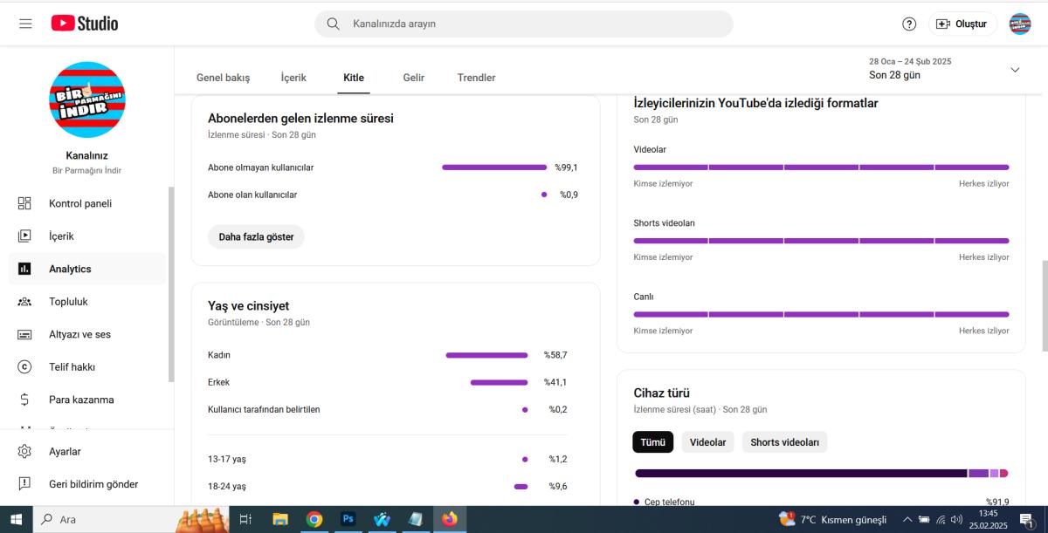Viewport: 1048px width, 533px height.
Task: Open the help question-mark icon
Action: pos(909,24)
